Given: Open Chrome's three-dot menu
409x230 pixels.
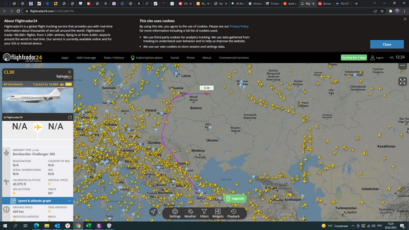Looking at the screenshot, I should point(404,11).
